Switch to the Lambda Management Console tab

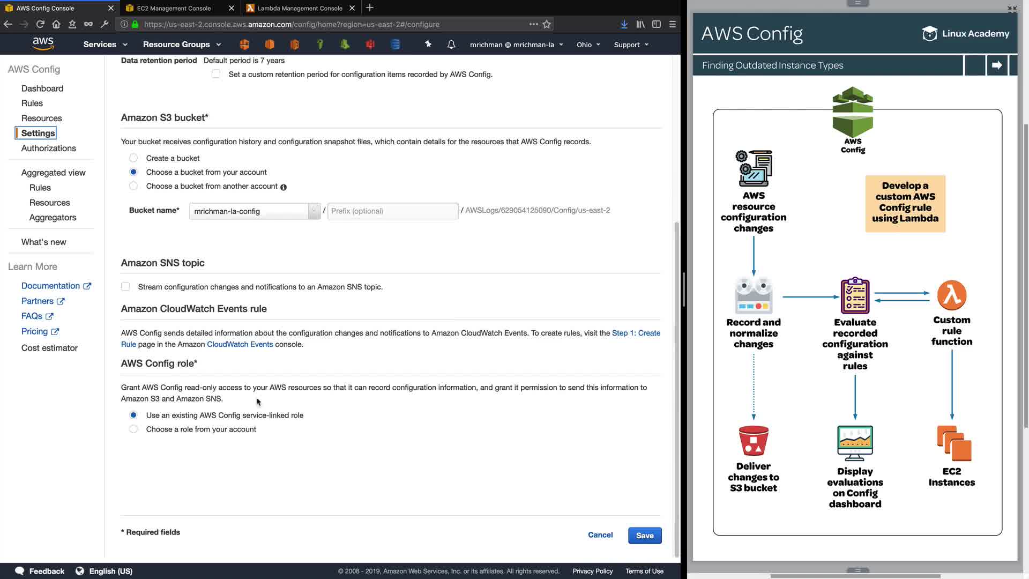click(x=299, y=8)
